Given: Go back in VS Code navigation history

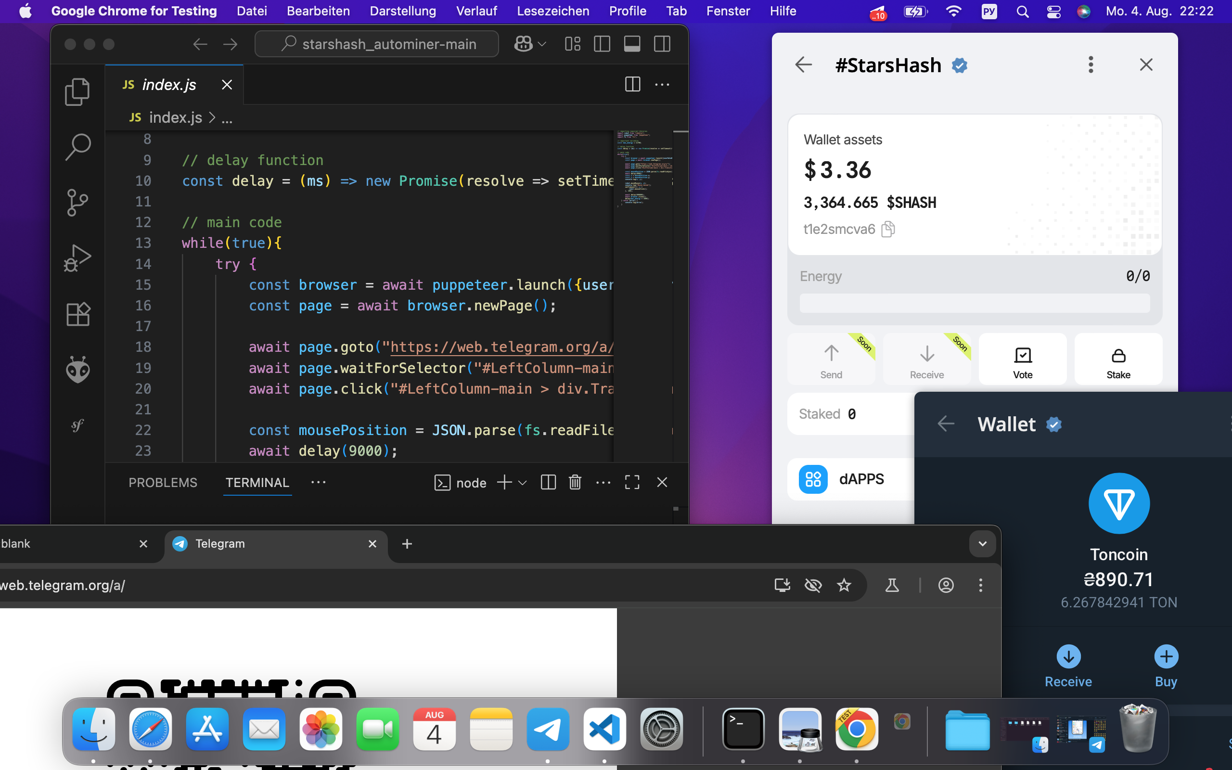Looking at the screenshot, I should (x=200, y=44).
